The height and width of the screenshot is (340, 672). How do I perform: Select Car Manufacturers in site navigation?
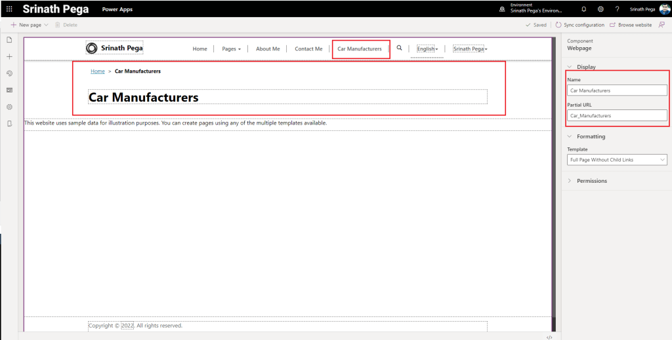[360, 49]
